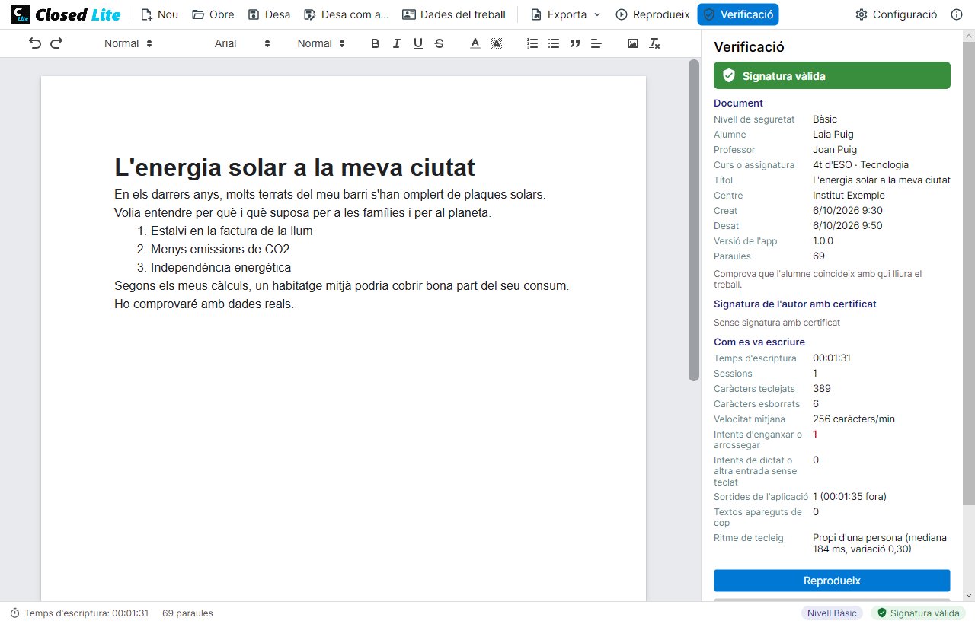The height and width of the screenshot is (624, 975).
Task: Click the list item Independència energètica
Action: coord(221,267)
